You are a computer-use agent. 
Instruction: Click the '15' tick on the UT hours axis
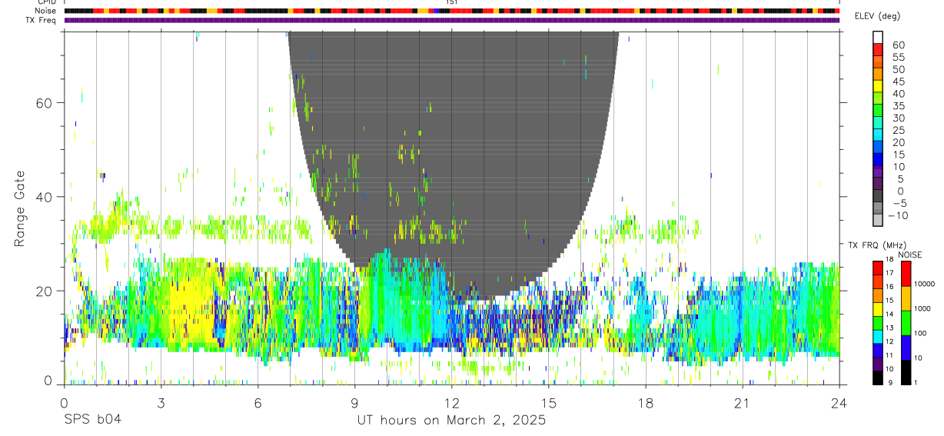point(549,402)
